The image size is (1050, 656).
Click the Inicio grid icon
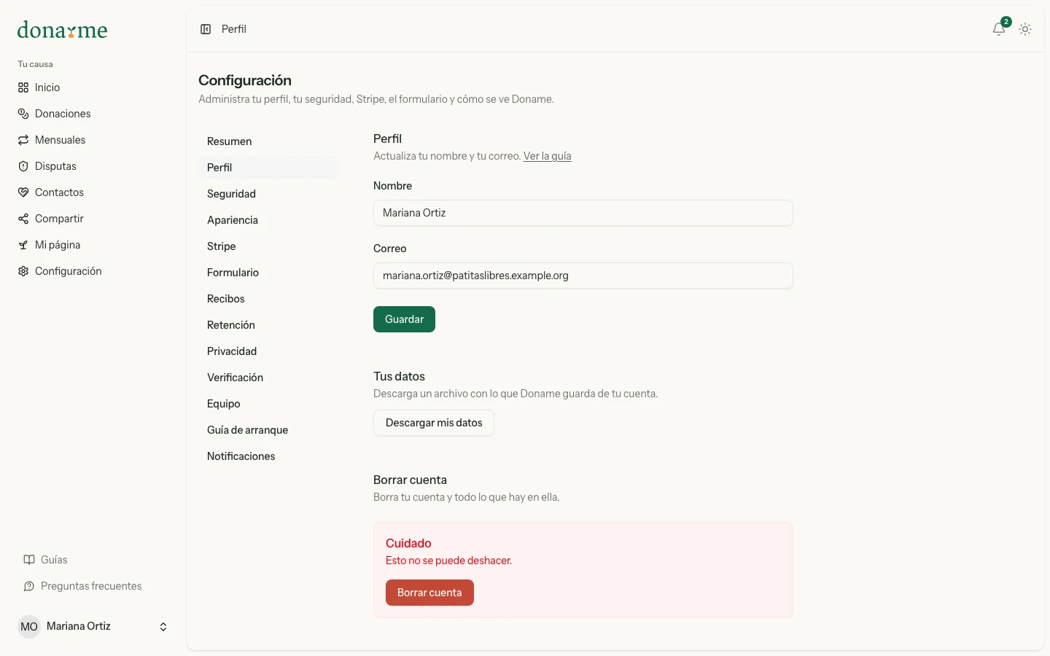23,87
